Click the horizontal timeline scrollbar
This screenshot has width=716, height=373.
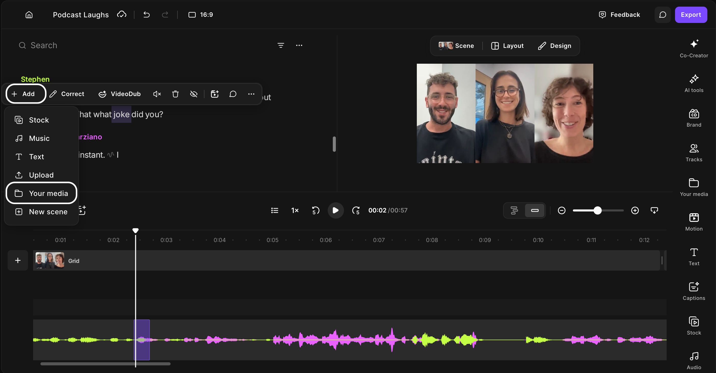[x=105, y=364]
